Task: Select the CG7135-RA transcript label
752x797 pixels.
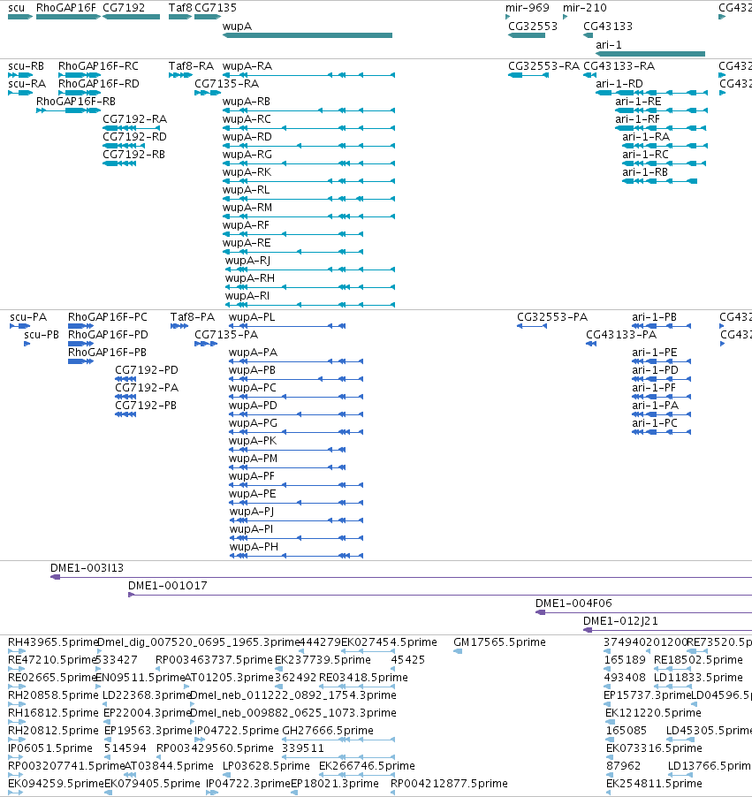Action: [227, 83]
